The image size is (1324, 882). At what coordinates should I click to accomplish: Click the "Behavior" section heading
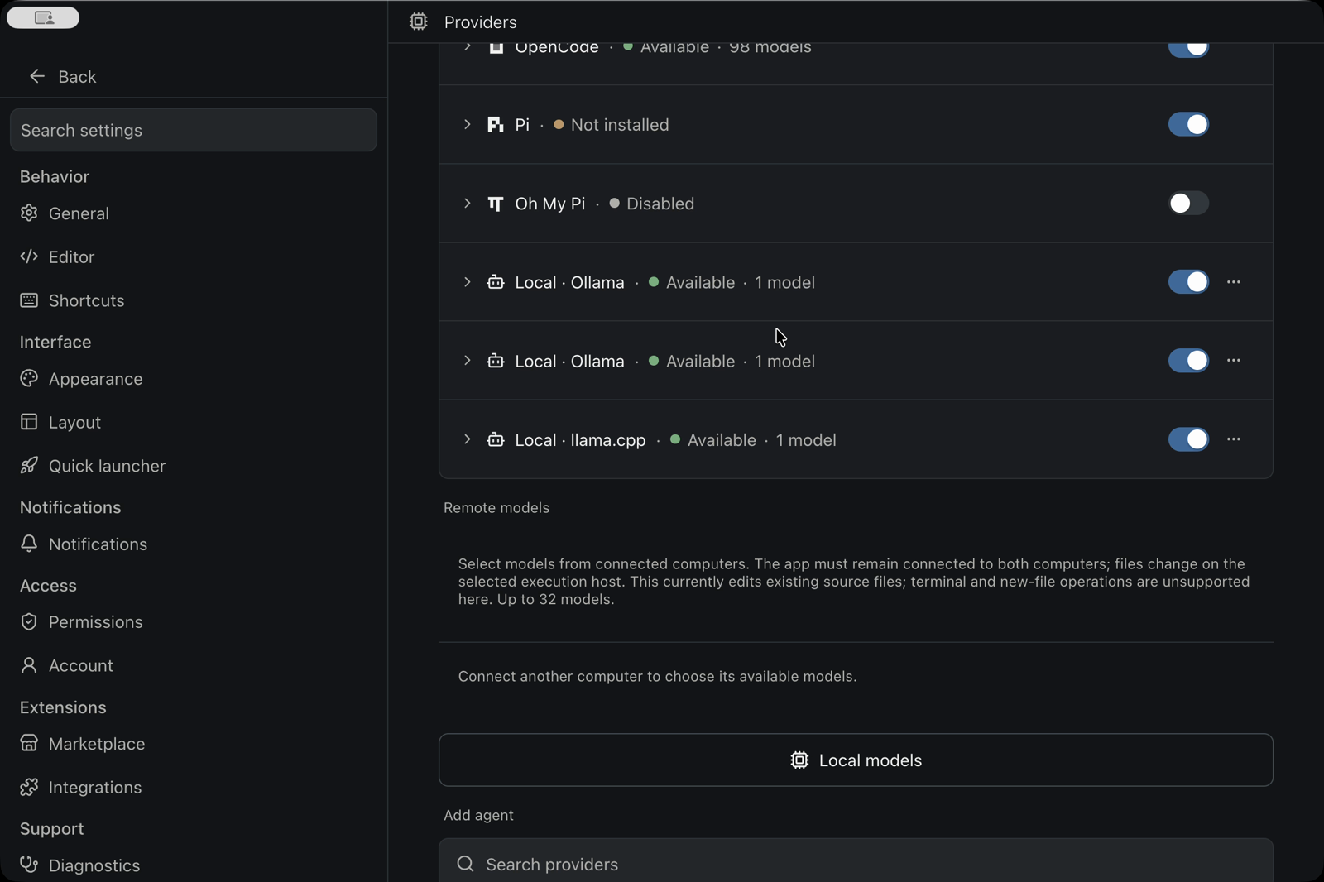(55, 176)
